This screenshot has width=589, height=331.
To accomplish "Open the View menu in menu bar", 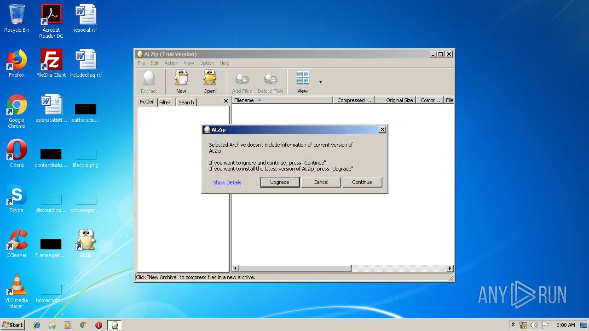I will (x=189, y=63).
